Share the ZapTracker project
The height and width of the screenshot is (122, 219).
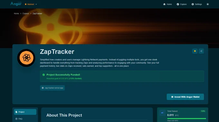pyautogui.click(x=201, y=51)
